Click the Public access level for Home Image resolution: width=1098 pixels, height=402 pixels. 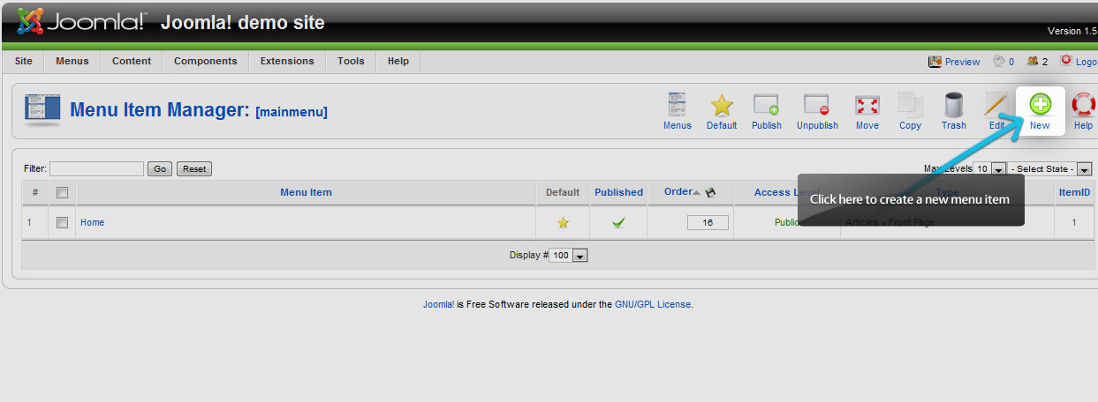(x=786, y=223)
